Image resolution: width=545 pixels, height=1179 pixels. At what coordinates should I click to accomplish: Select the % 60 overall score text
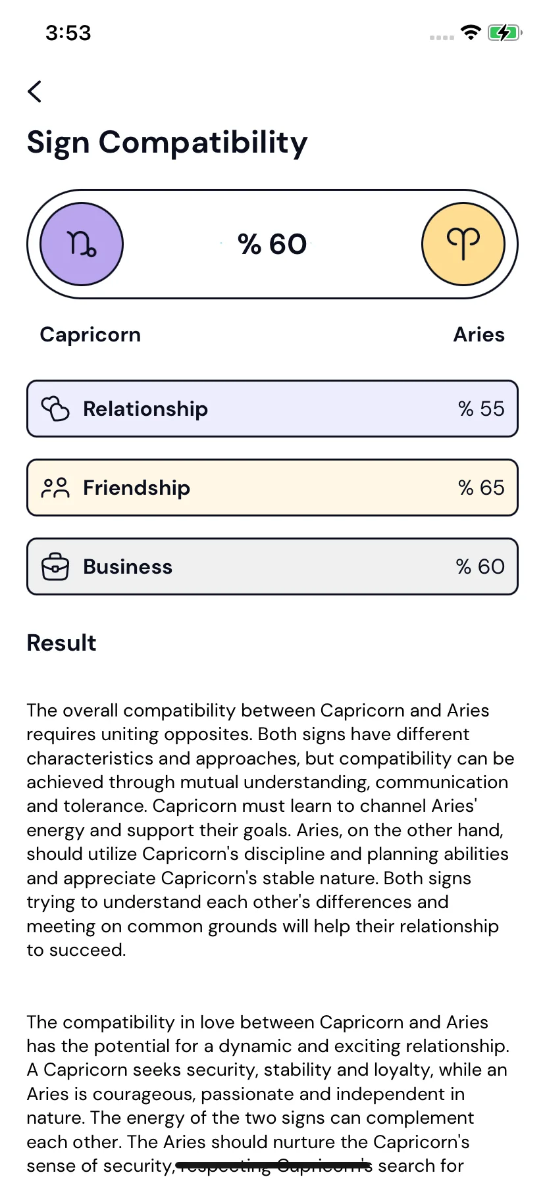point(272,244)
